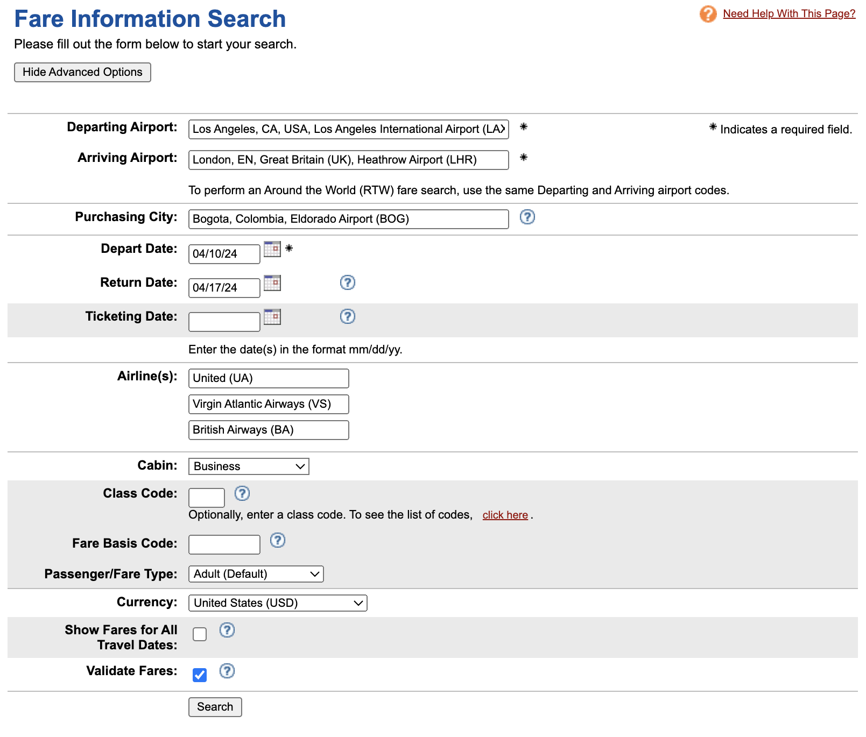Click the empty Ticketing Date field
866x737 pixels.
[224, 322]
